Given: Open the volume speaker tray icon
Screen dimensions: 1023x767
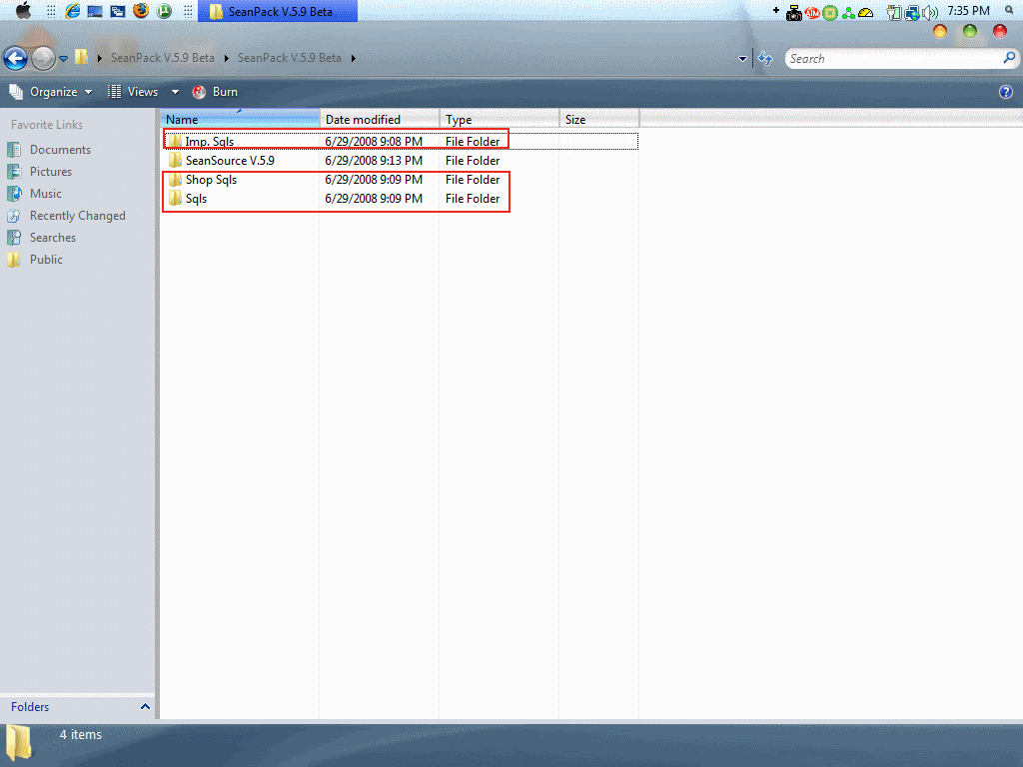Looking at the screenshot, I should click(x=930, y=12).
